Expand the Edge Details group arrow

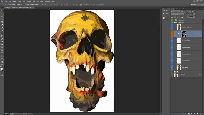(x=177, y=34)
